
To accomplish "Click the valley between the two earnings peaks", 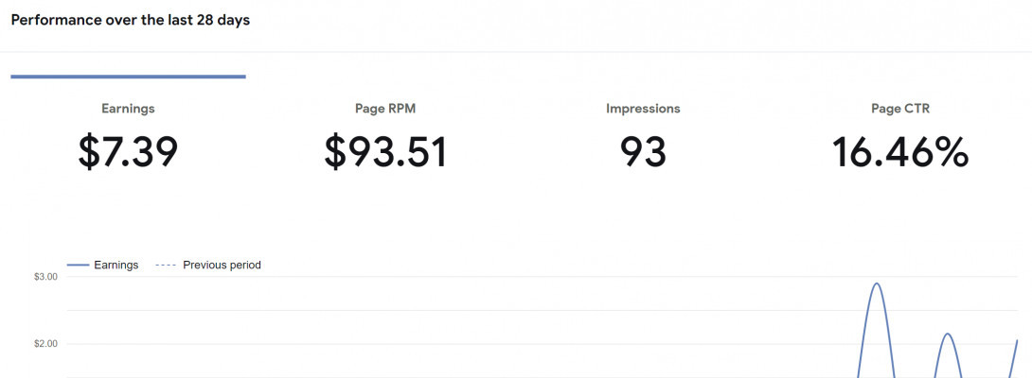I will pos(914,374).
